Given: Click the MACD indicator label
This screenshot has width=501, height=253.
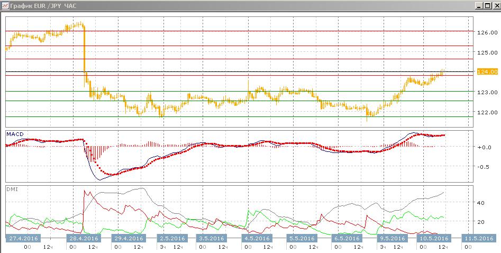Looking at the screenshot, I should [15, 134].
